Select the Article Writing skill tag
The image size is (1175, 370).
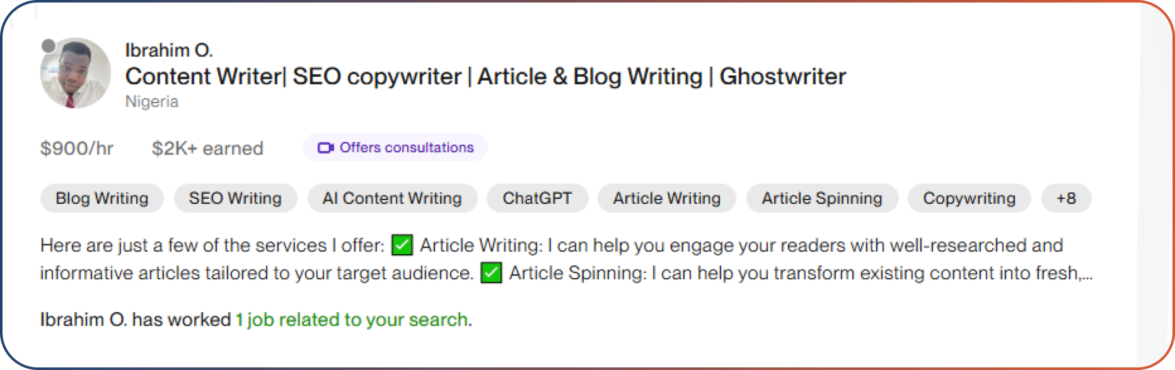coord(666,198)
